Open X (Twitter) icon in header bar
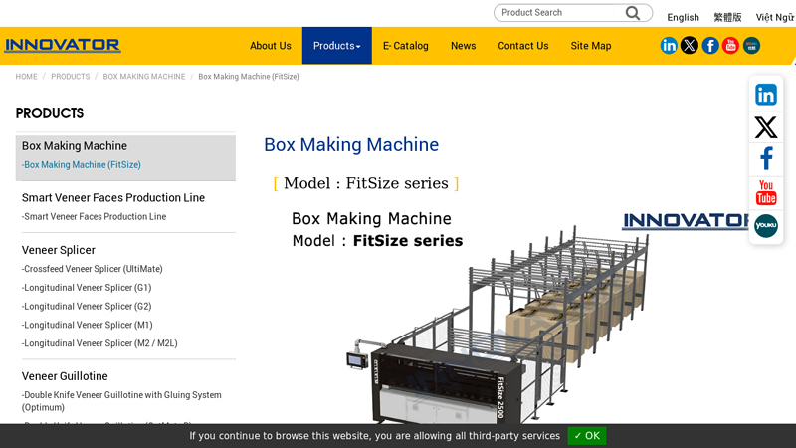This screenshot has height=448, width=796. point(690,46)
